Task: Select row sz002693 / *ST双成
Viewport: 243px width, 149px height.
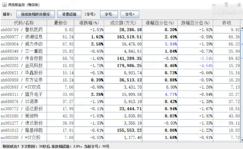Action: pyautogui.click(x=121, y=87)
